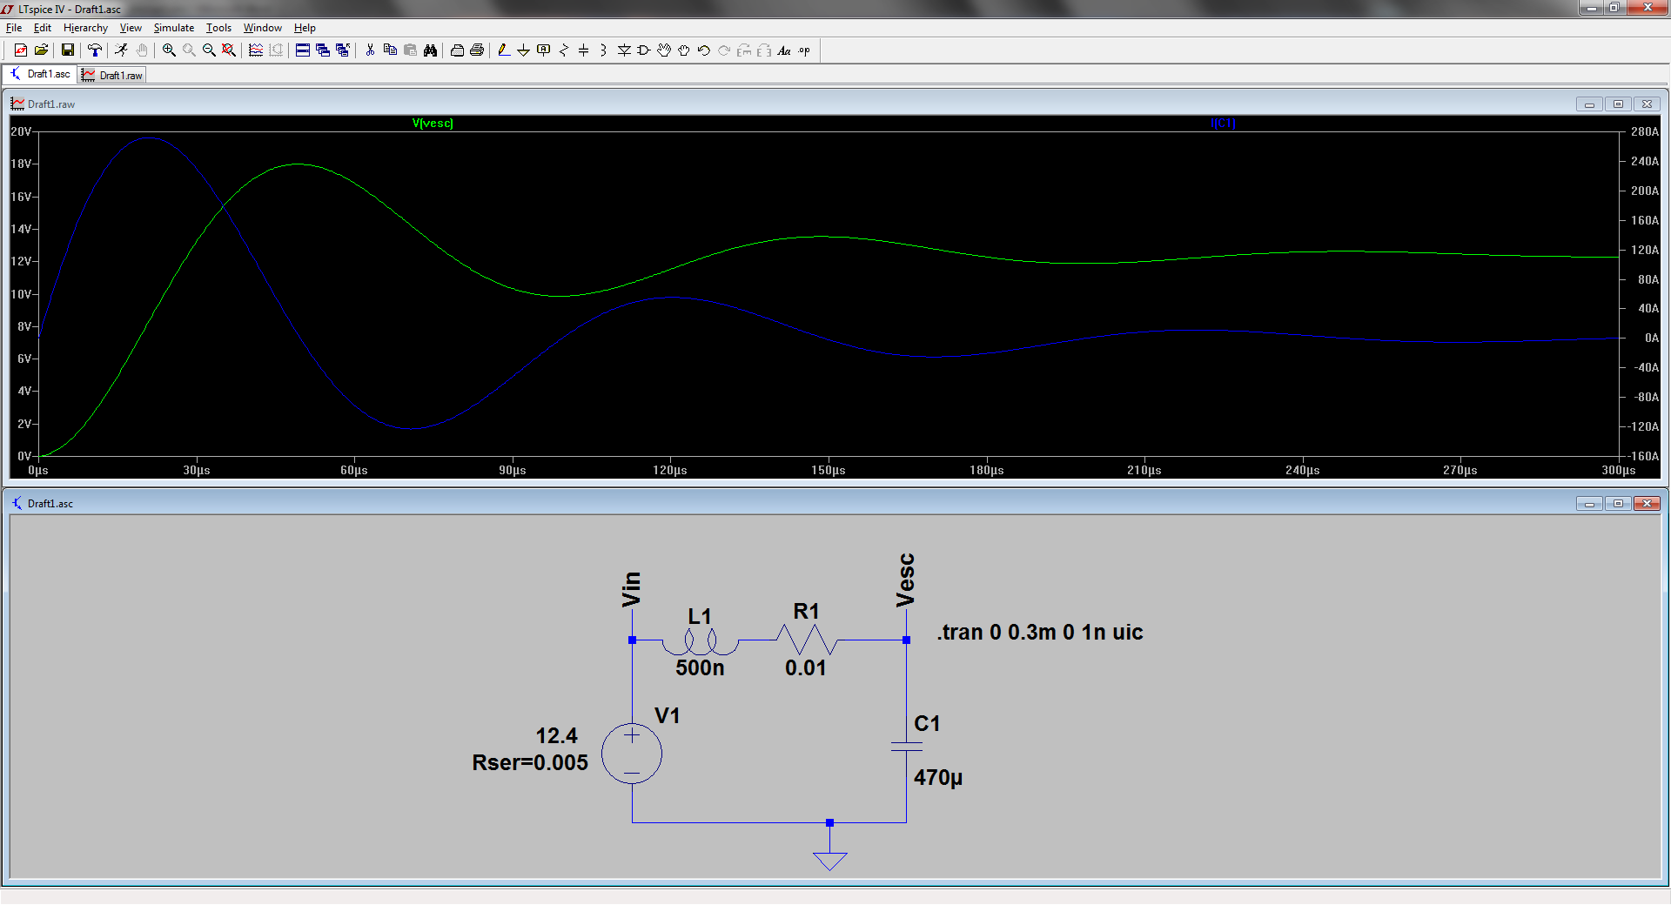Select the Draw Wire pencil tool
1671x905 pixels.
point(504,50)
